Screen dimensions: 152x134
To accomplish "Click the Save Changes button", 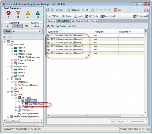I will [118, 121].
